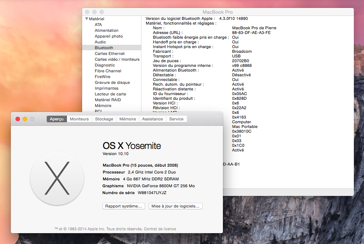Open the Assistance tab

pos(153,119)
